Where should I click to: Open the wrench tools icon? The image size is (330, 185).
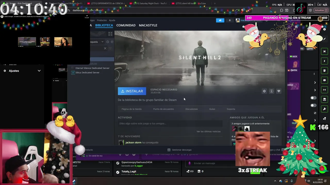coord(325,109)
